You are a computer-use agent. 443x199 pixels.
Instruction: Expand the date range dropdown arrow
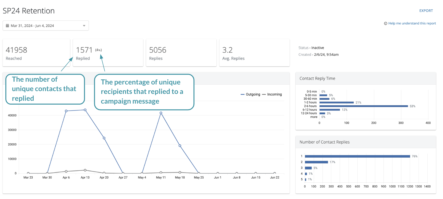click(84, 26)
